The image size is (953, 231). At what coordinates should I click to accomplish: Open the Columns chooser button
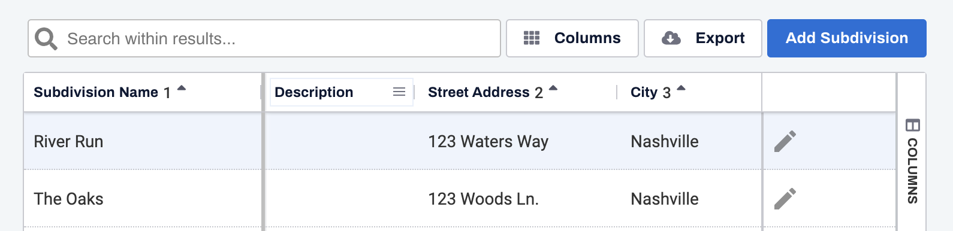(x=572, y=38)
